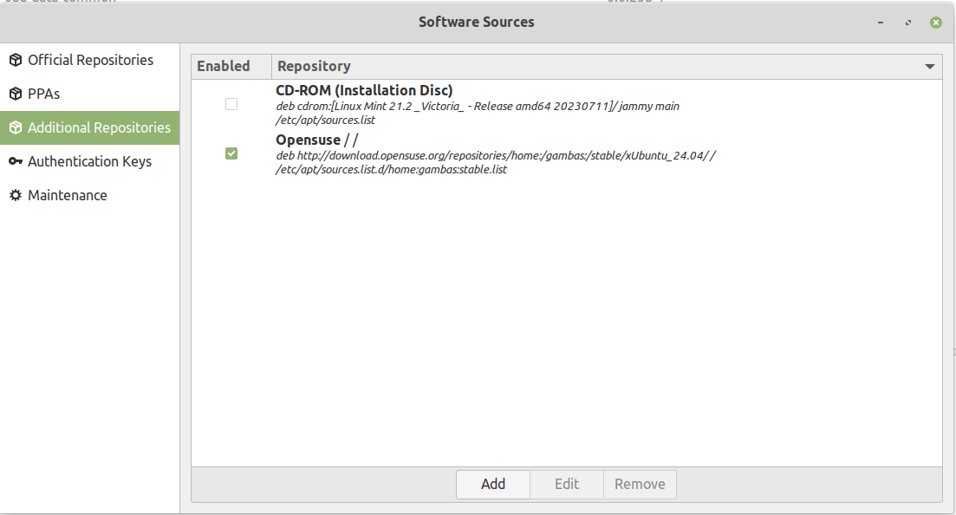Close the Software Sources window
This screenshot has height=515, width=956.
(x=935, y=23)
